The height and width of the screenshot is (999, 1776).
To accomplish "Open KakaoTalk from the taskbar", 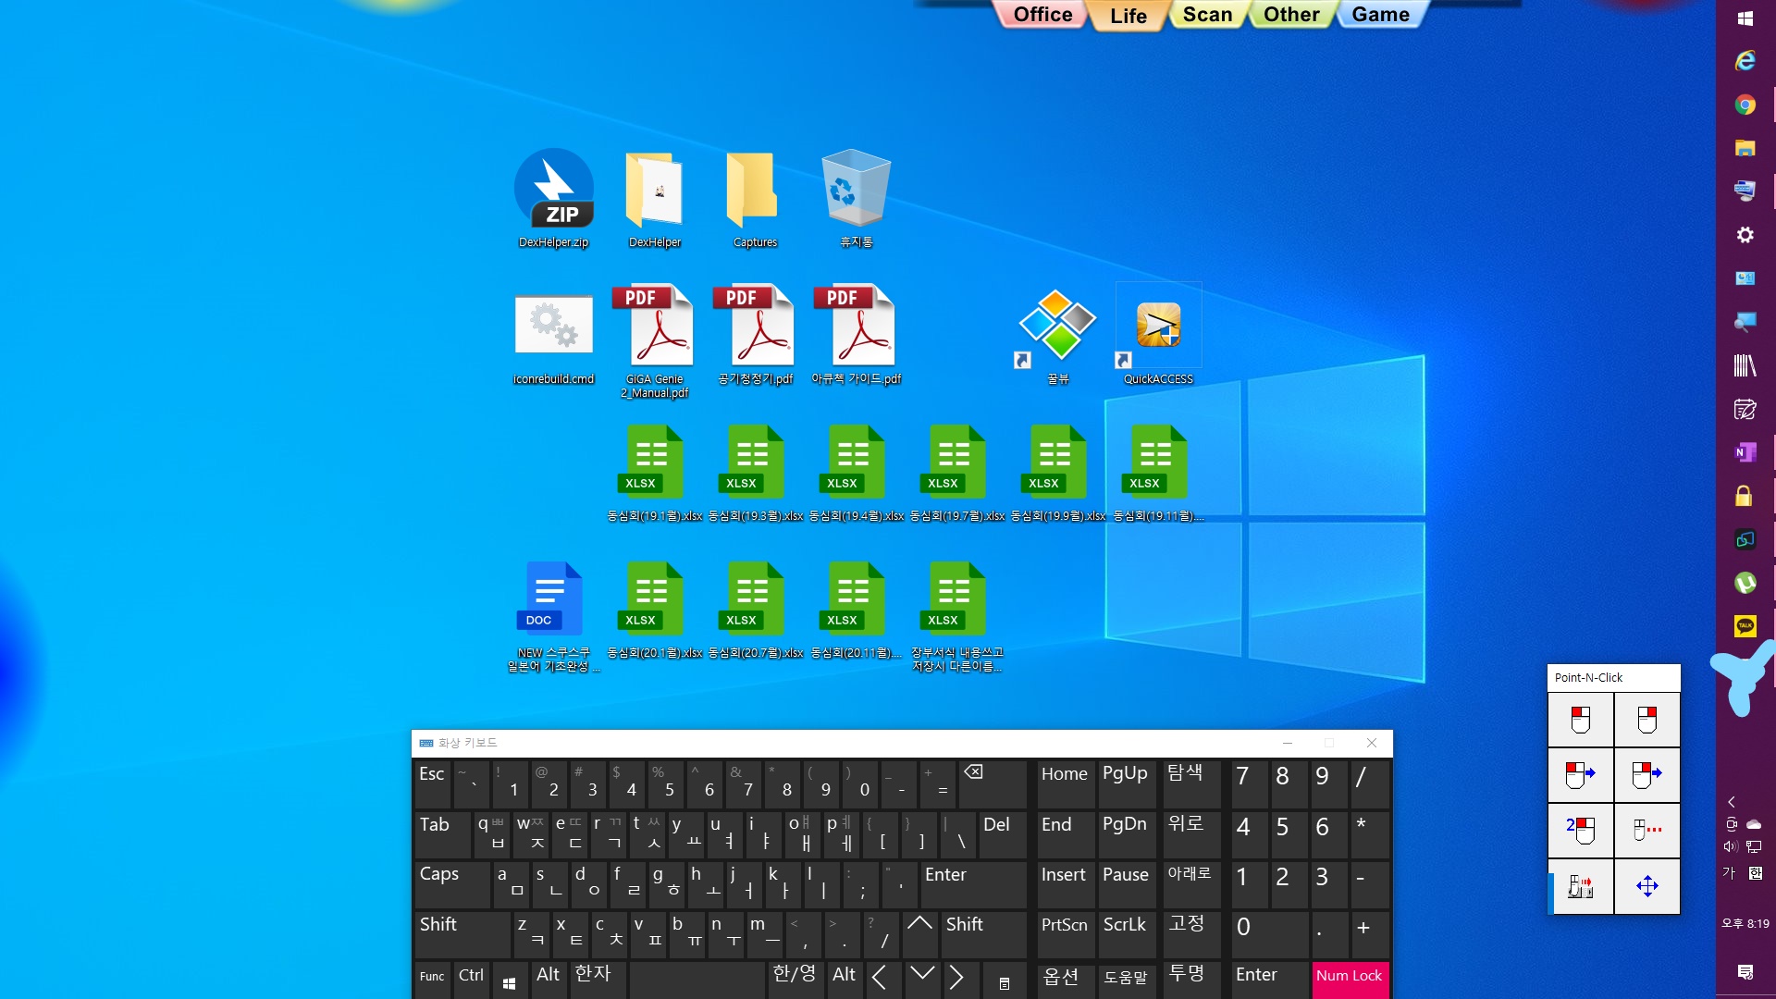I will tap(1745, 626).
